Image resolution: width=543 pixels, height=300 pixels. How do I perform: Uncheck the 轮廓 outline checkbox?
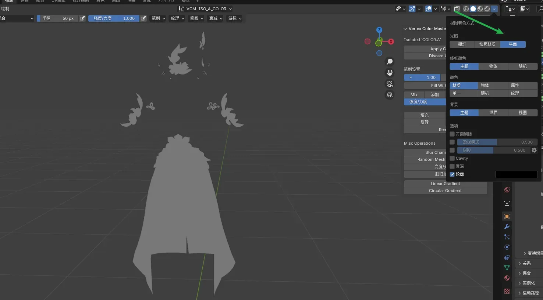452,174
